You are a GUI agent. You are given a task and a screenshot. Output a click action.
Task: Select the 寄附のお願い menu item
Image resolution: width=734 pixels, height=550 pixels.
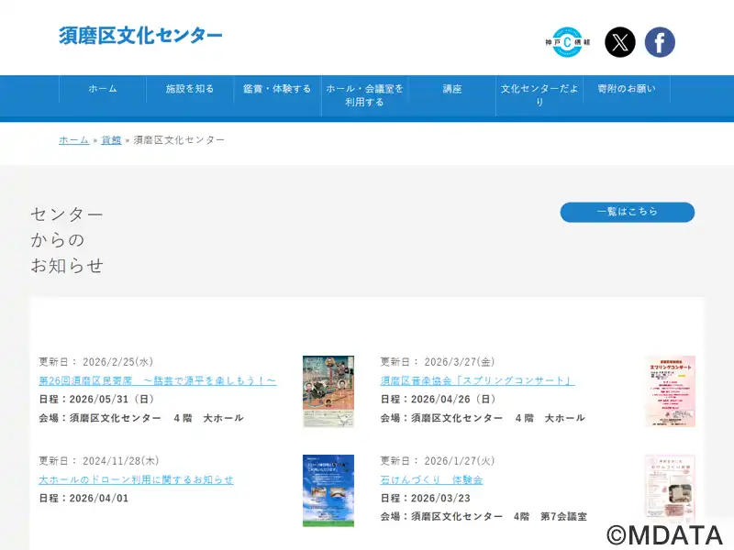coord(627,89)
